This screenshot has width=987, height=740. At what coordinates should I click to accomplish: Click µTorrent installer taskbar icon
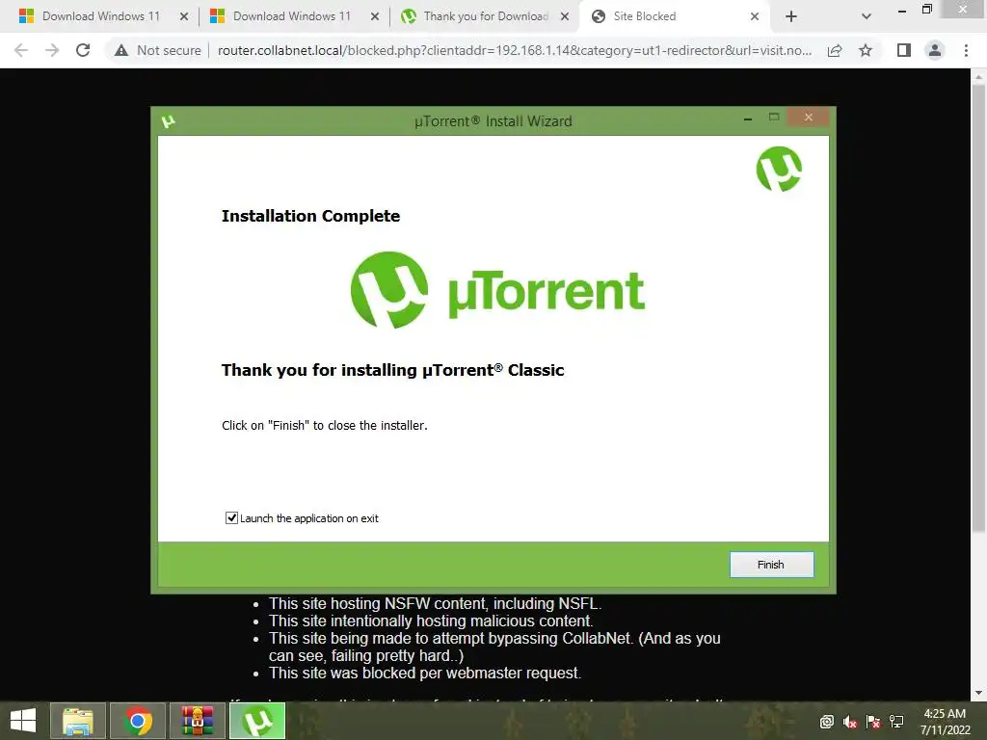pos(257,721)
